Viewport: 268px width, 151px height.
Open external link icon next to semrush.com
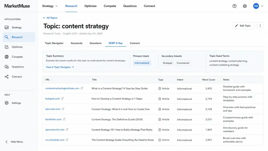click(63, 109)
